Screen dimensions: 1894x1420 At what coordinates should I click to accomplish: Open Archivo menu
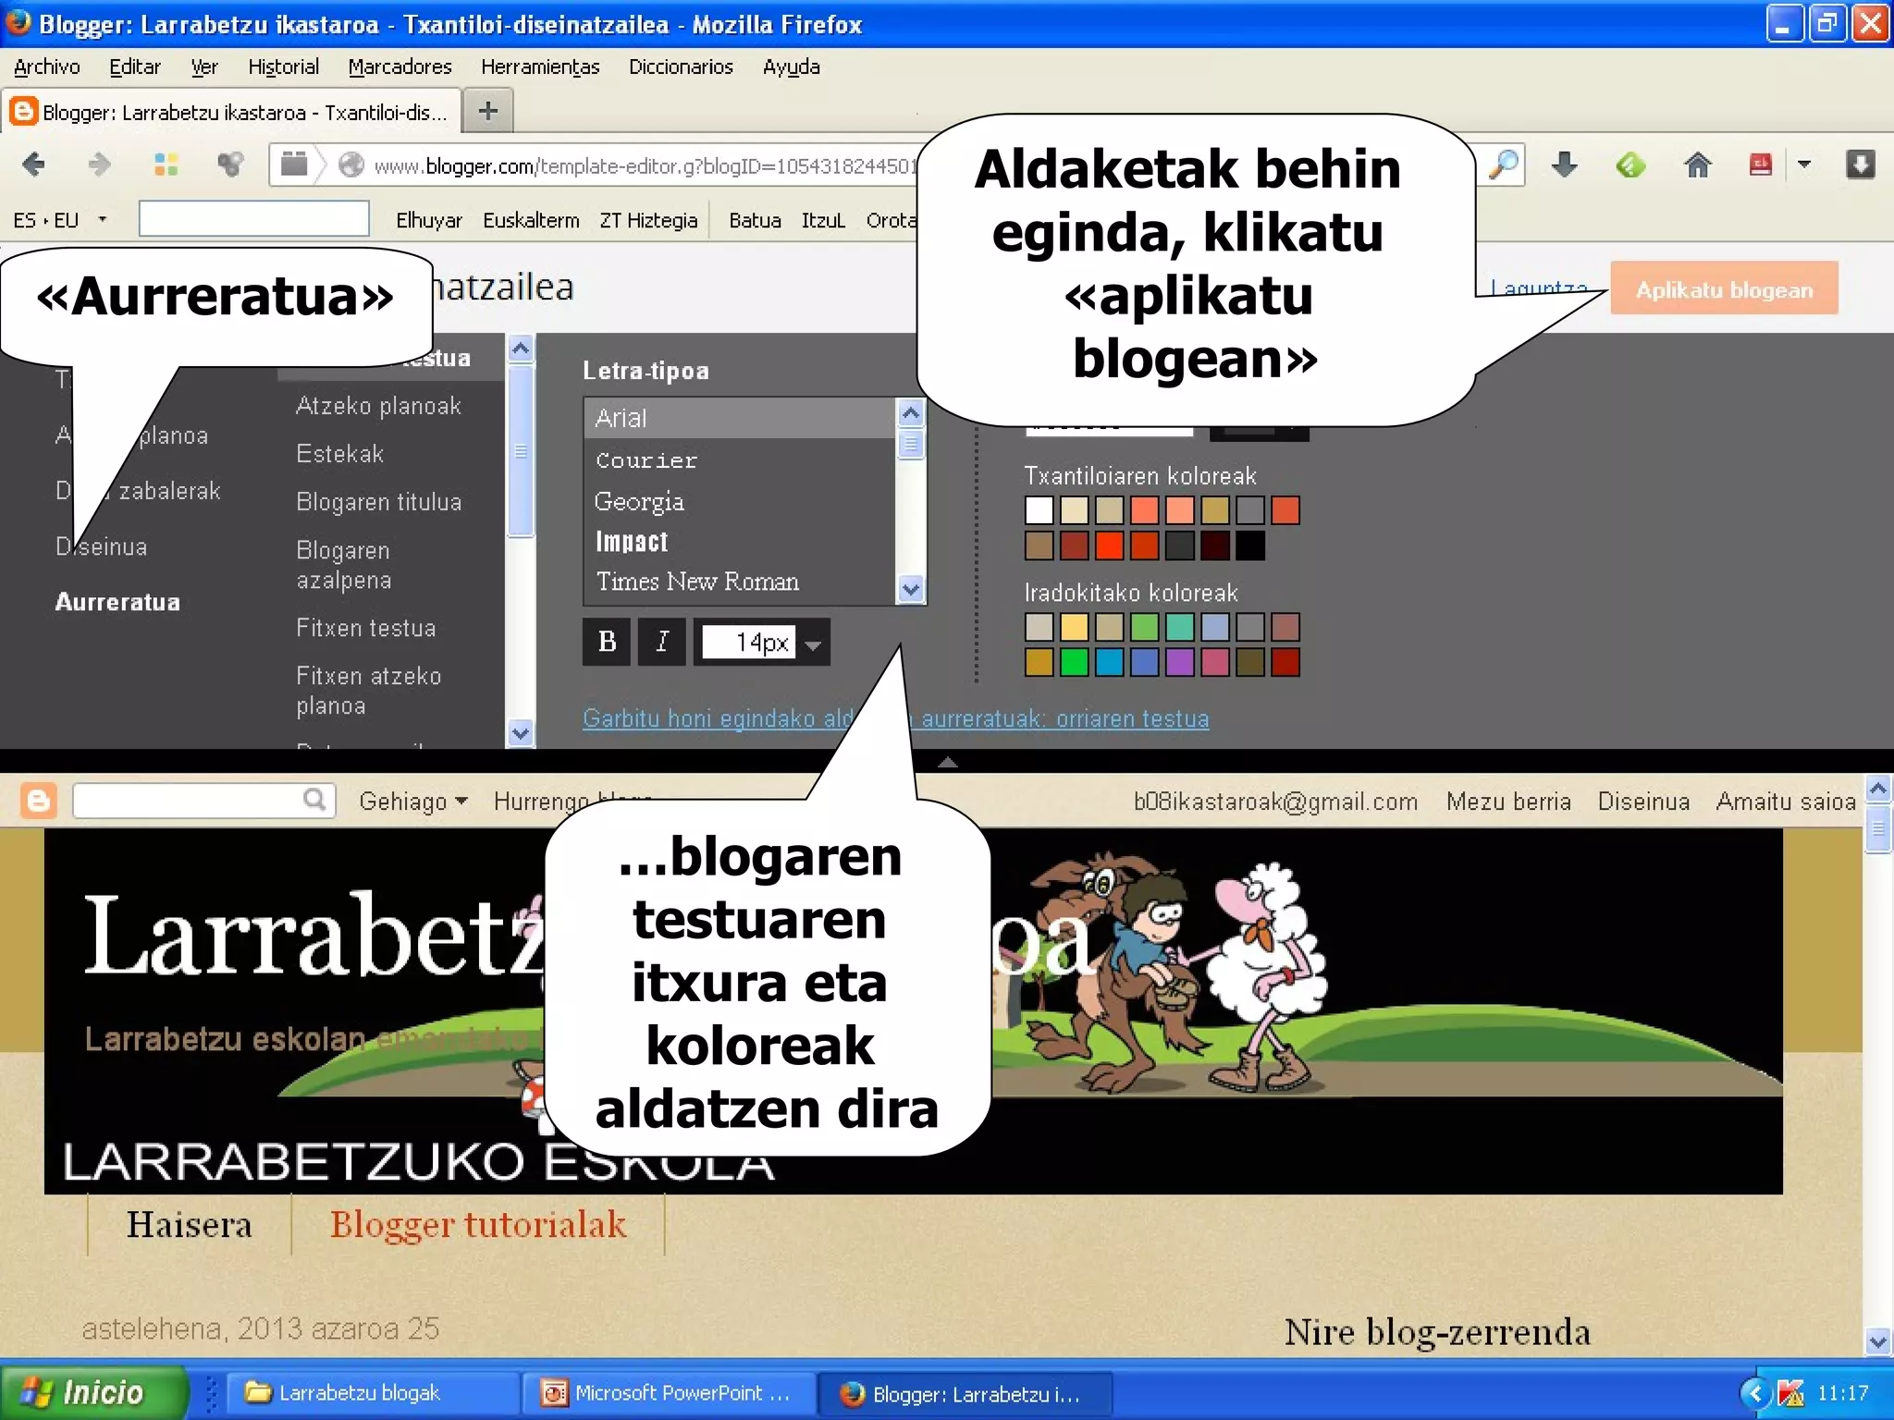(x=46, y=67)
